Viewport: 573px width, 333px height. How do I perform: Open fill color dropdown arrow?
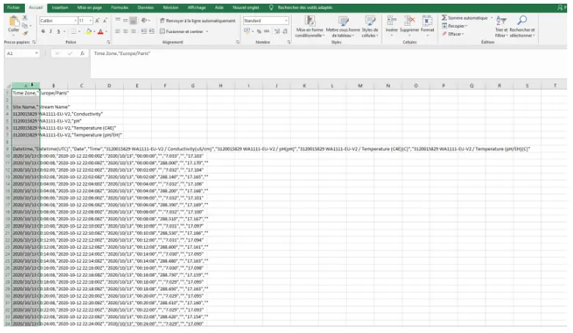[x=94, y=32]
